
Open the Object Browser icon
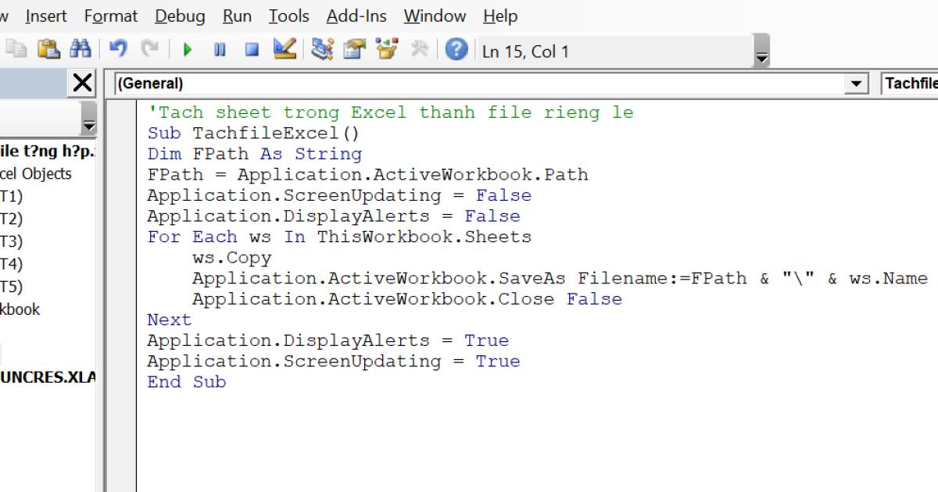click(x=385, y=48)
